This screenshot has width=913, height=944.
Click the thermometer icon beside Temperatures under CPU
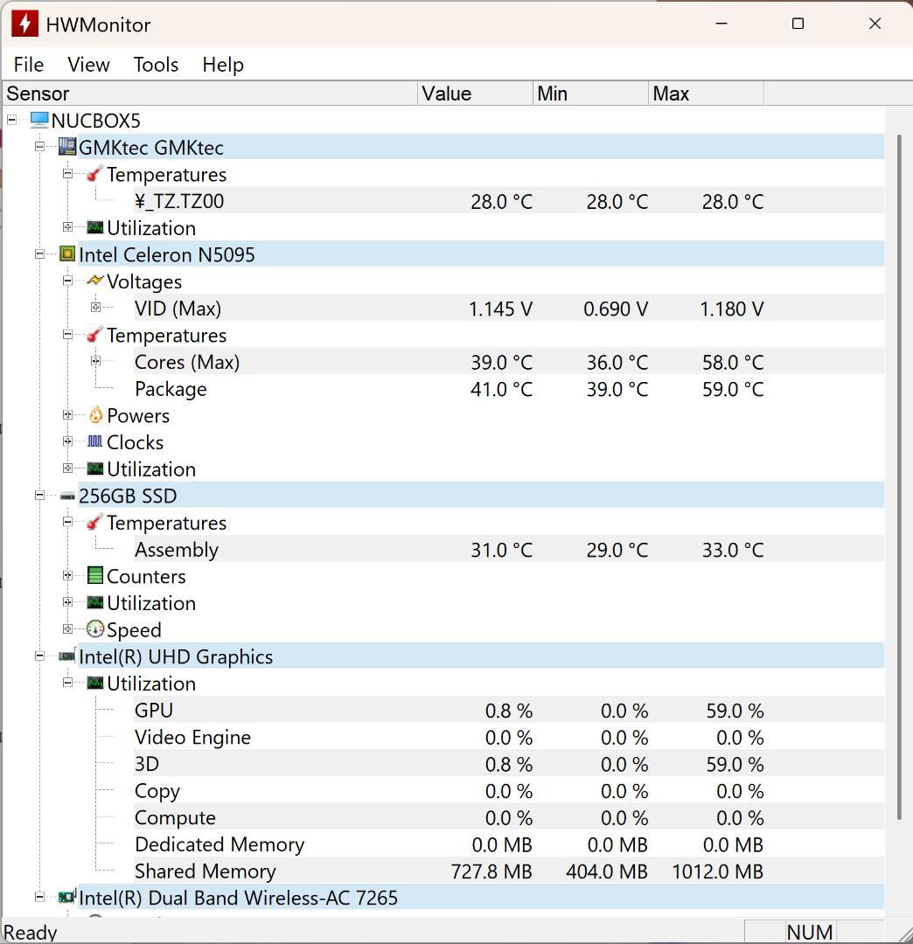point(95,335)
